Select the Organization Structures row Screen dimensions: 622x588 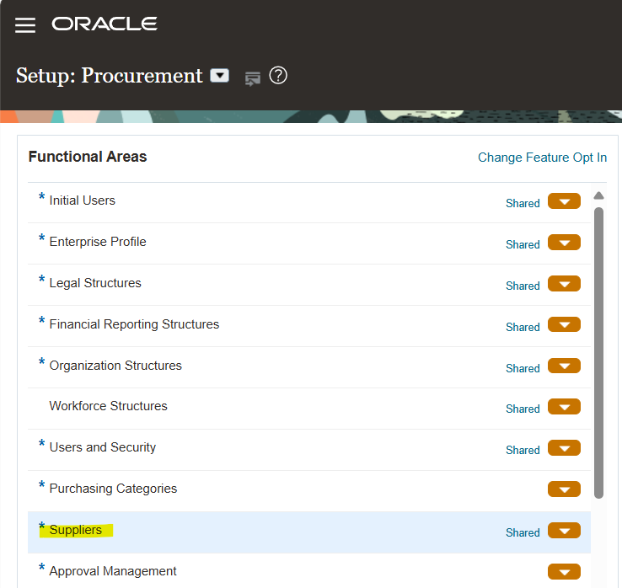click(115, 366)
